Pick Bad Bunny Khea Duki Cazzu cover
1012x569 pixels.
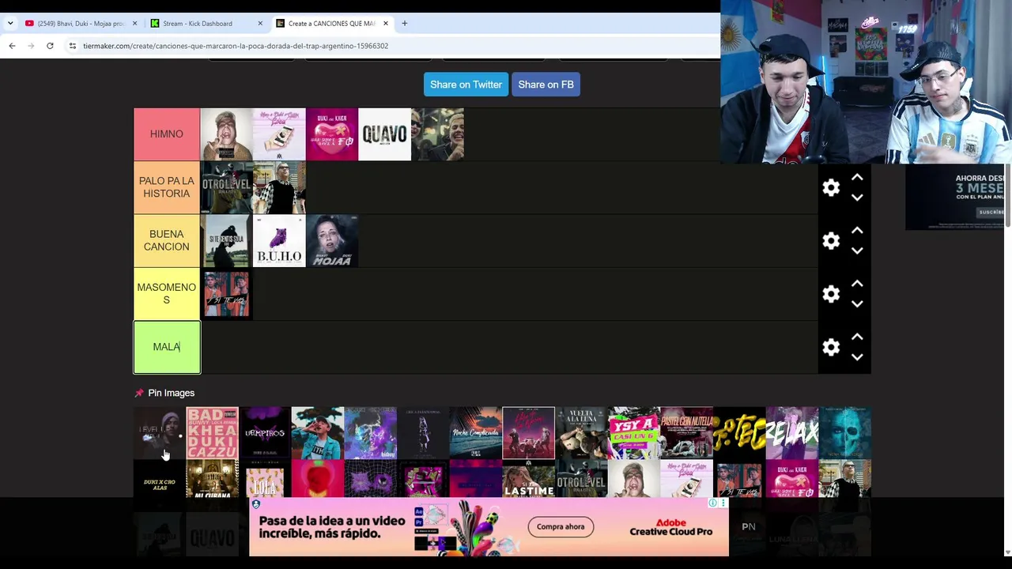pos(212,433)
